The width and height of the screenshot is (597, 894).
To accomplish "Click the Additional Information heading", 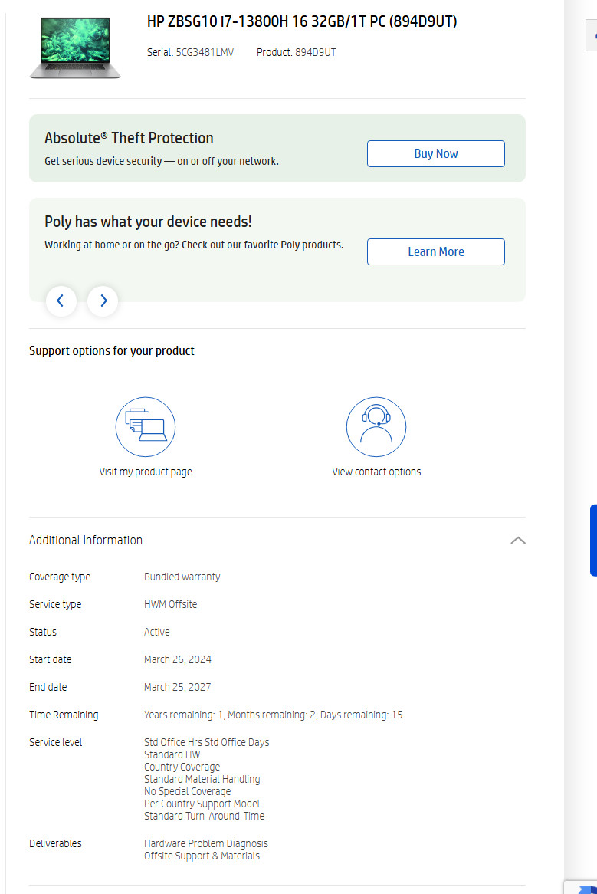I will point(85,540).
